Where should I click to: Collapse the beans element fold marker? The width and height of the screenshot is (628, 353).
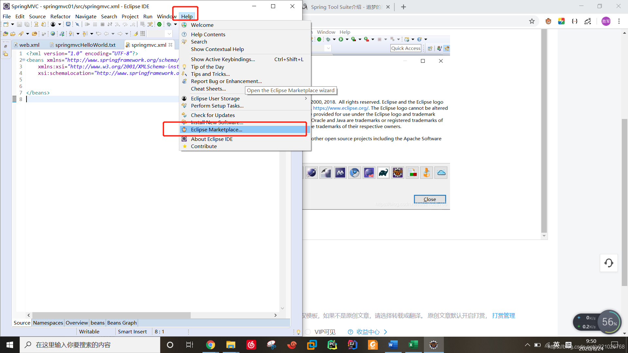click(x=24, y=60)
